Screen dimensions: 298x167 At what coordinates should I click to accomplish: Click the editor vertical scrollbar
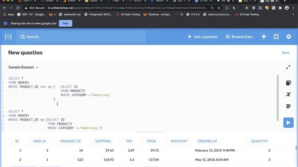click(278, 98)
